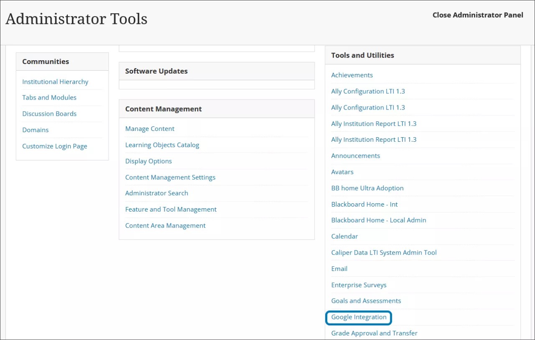
Task: Open Feature and Tool Management
Action: (x=171, y=209)
